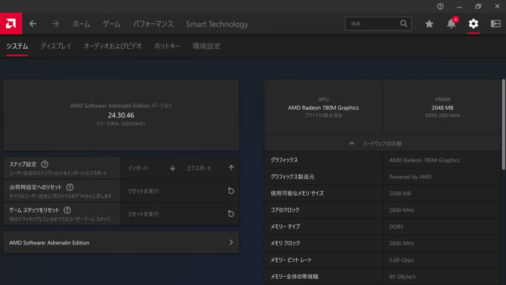This screenshot has height=285, width=506.
Task: Open the Smart Technology menu
Action: (x=217, y=24)
